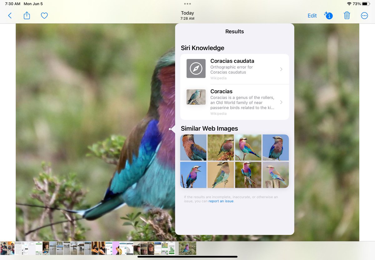The image size is (375, 260).
Task: Click the "Coracias is a genus of the rollers" description
Action: point(242,103)
